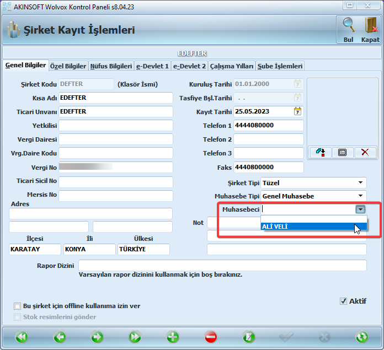Select the blank Muhasebeci list entry

314,219
